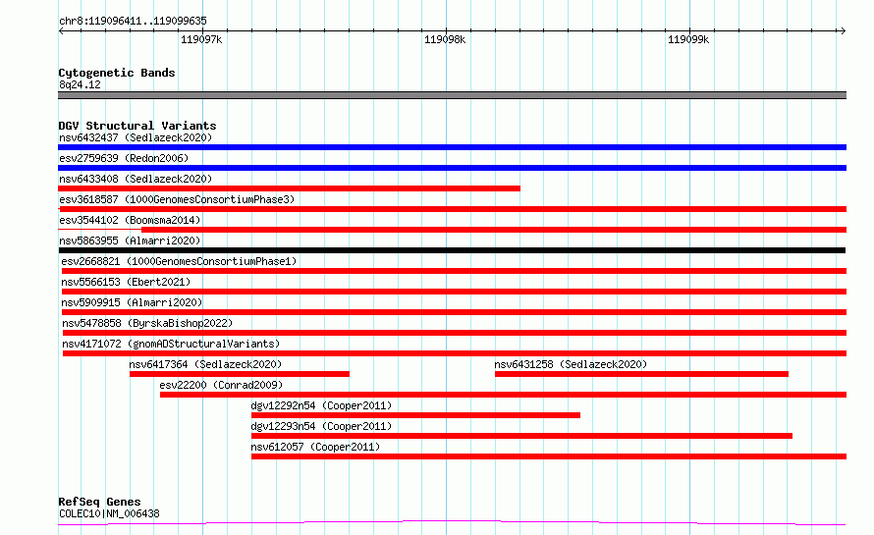Click the red bar for nsv612057
Viewport: 874px width, 535px height.
click(549, 456)
